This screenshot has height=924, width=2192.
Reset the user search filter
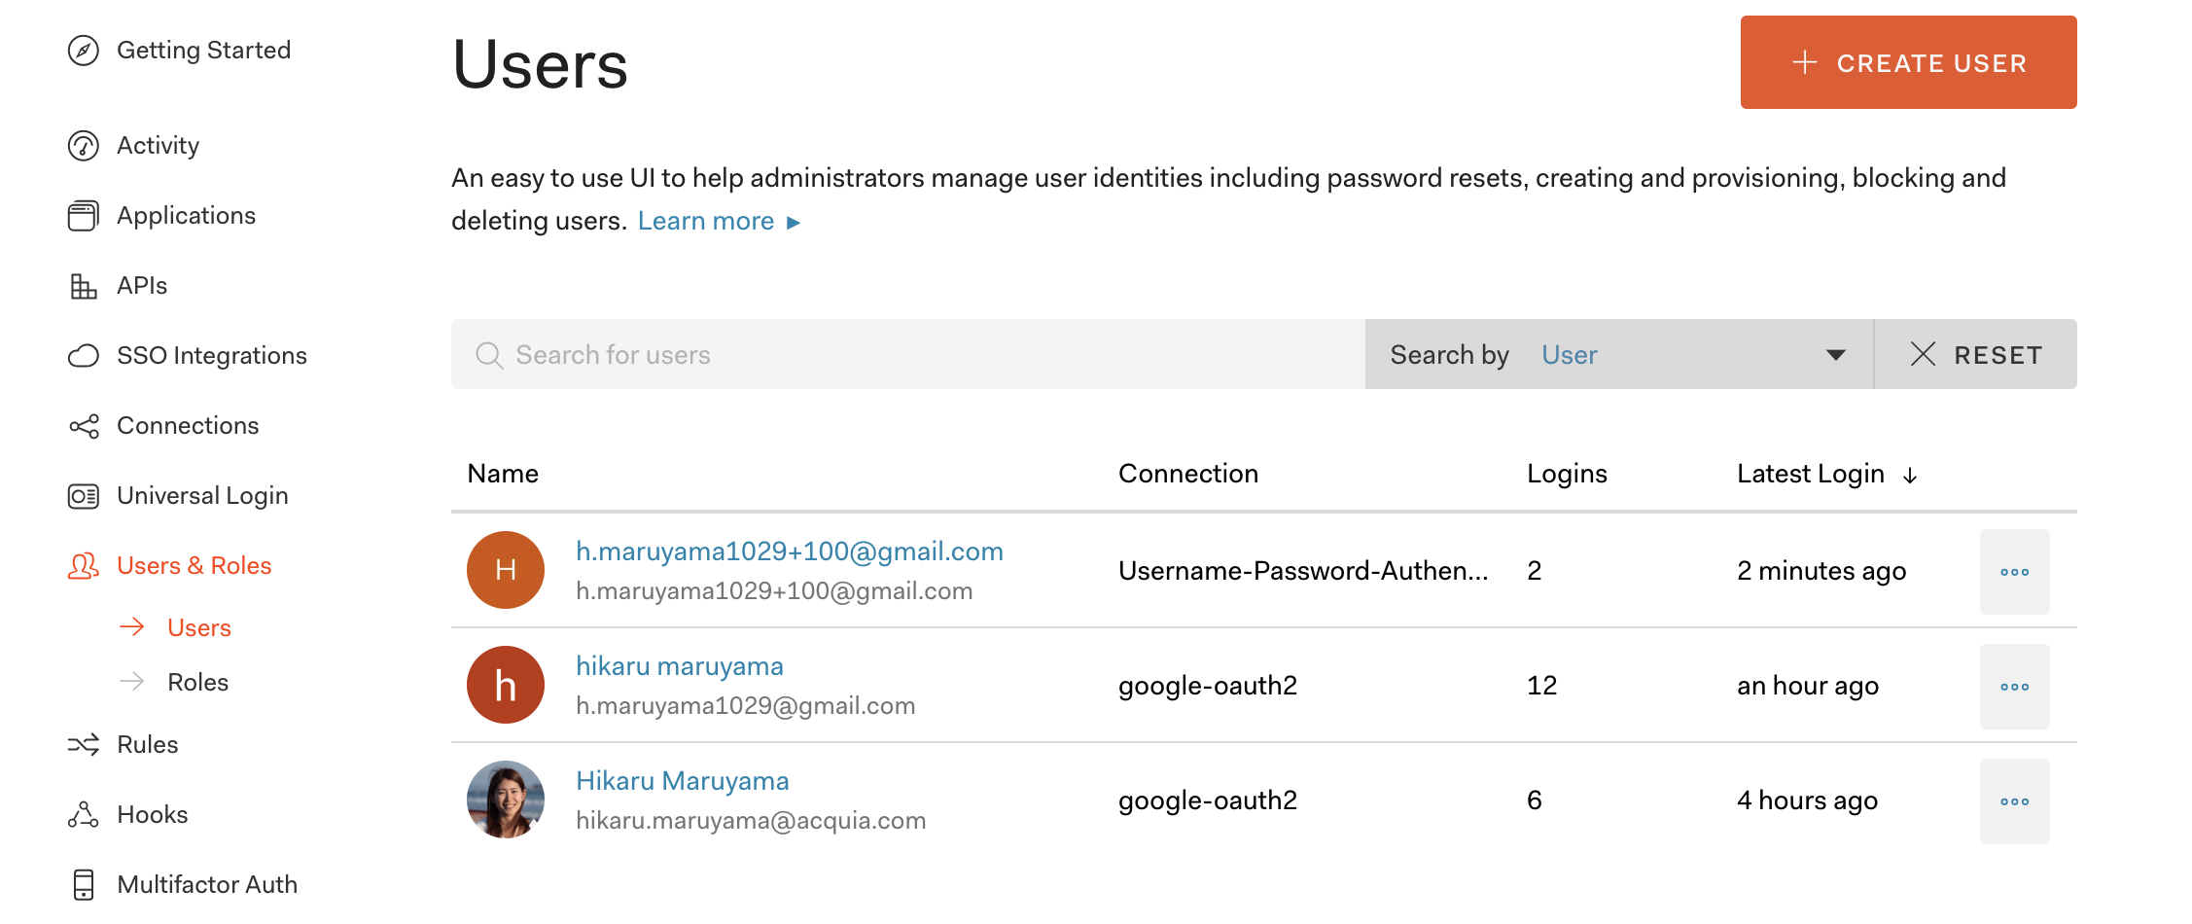pos(1975,355)
